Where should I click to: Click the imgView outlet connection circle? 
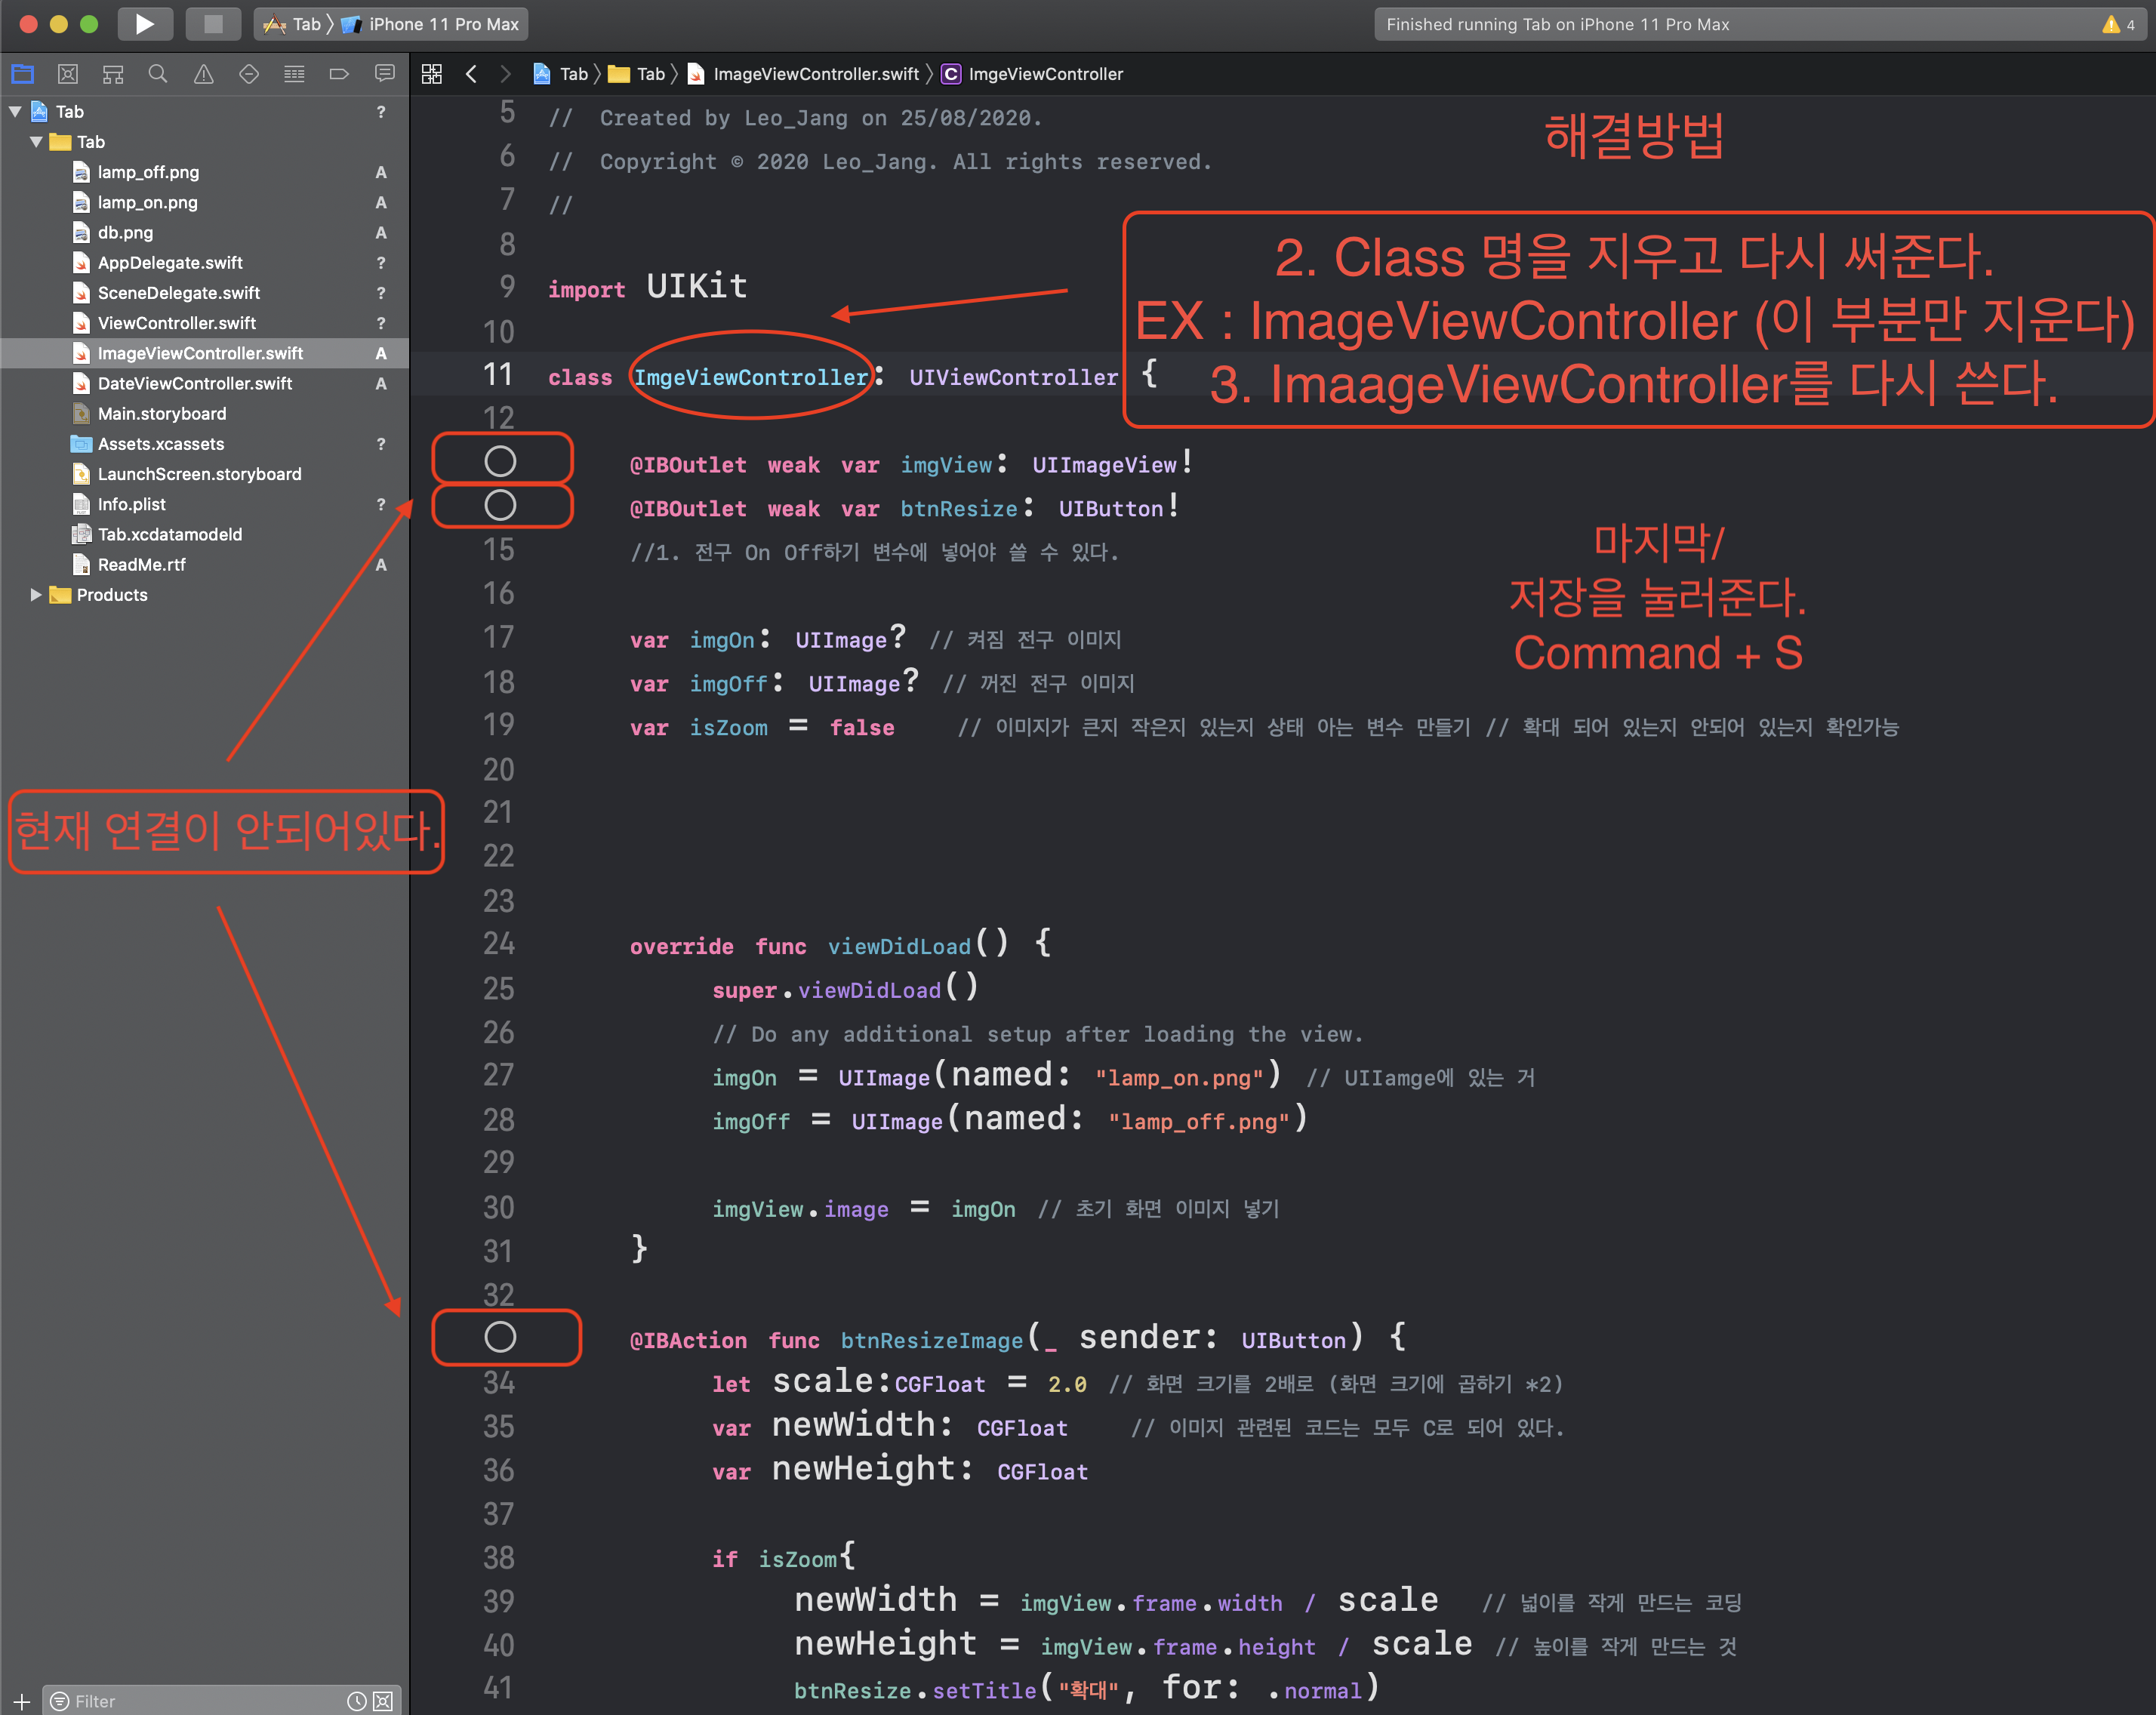tap(500, 461)
